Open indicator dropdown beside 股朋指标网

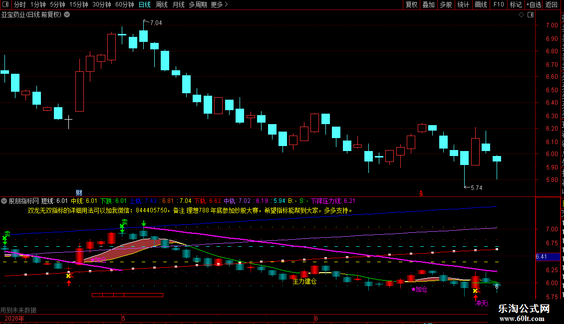coord(4,201)
